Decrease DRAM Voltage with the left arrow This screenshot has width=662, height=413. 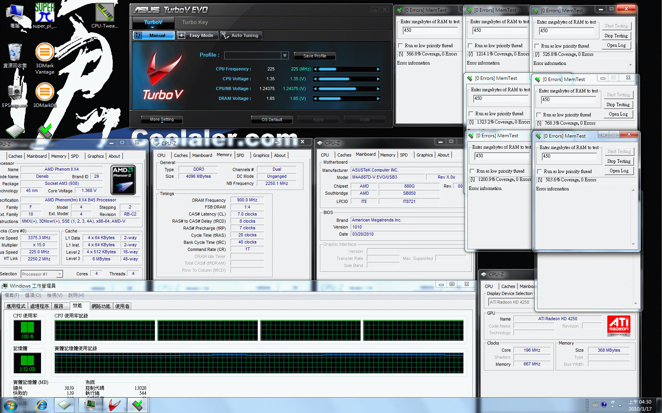(x=315, y=98)
